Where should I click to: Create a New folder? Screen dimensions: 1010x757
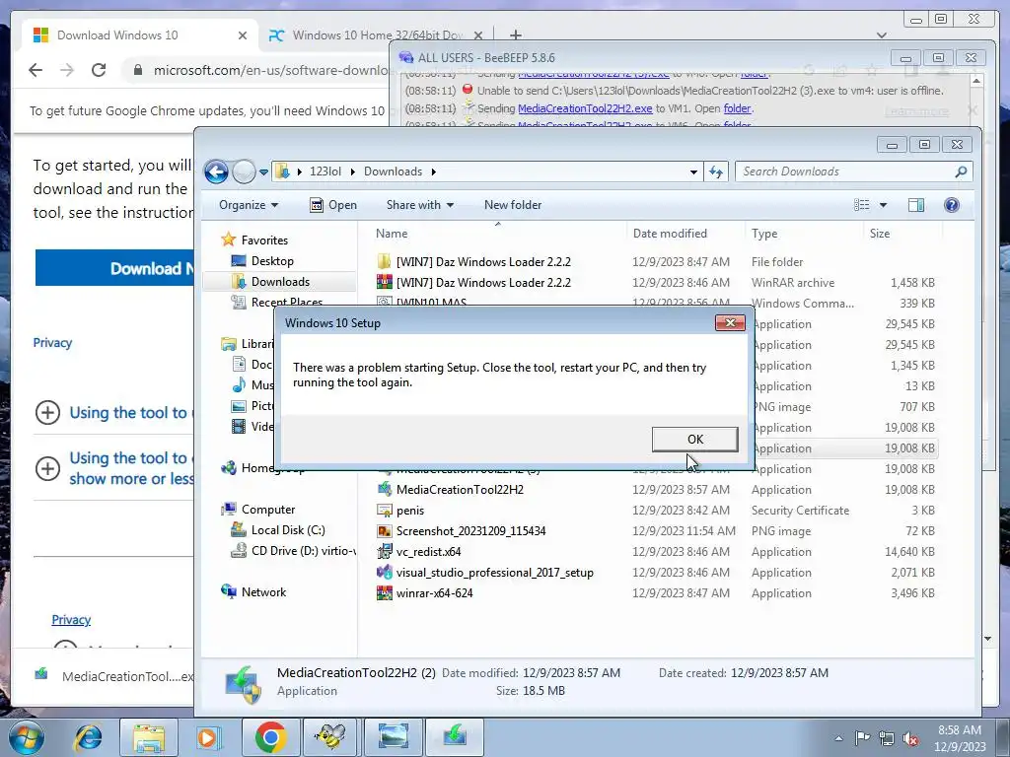[513, 205]
